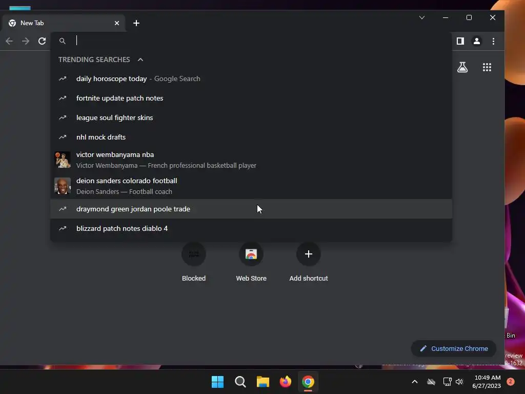The height and width of the screenshot is (394, 525).
Task: Pick deion sanders colorado football suggestion
Action: [x=251, y=186]
